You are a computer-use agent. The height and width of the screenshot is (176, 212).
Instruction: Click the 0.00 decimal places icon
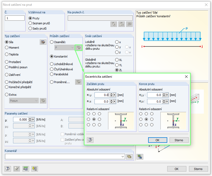(26, 169)
